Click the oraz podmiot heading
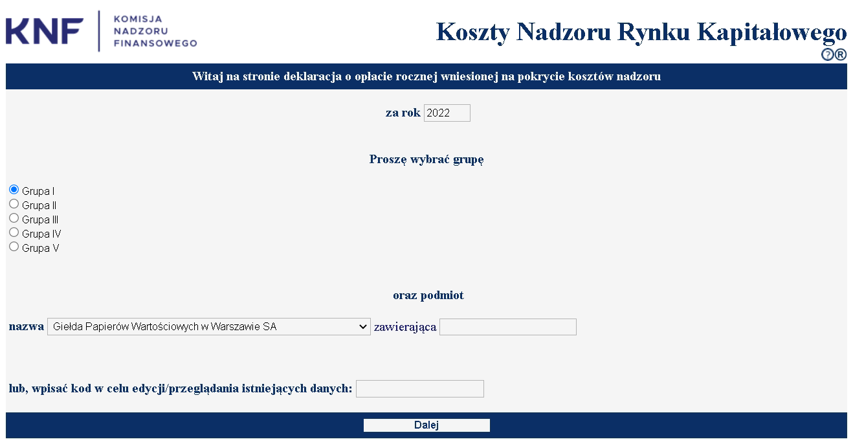The height and width of the screenshot is (448, 853). pyautogui.click(x=428, y=296)
